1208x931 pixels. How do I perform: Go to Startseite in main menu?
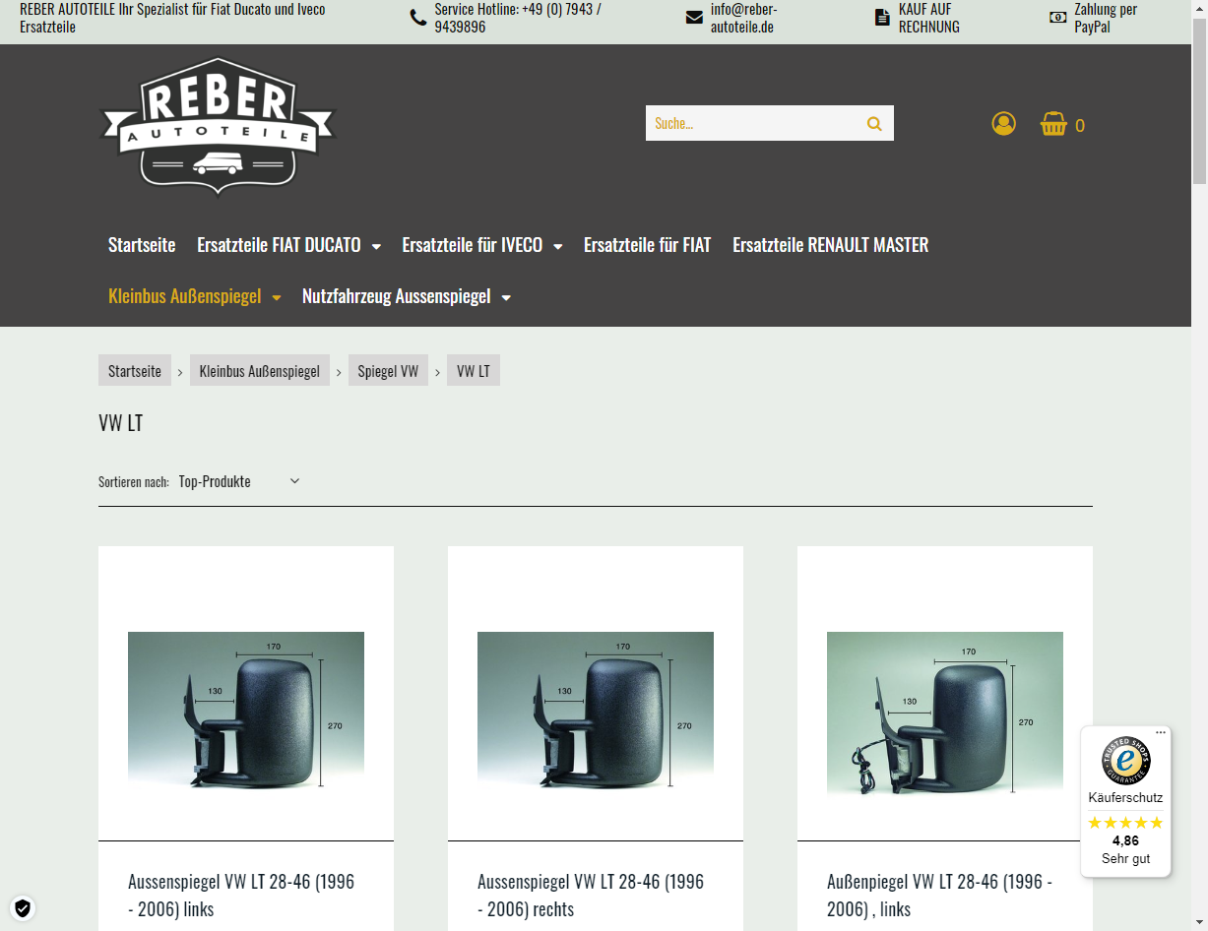coord(142,245)
